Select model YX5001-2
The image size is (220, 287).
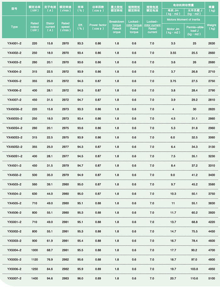(x=14, y=222)
